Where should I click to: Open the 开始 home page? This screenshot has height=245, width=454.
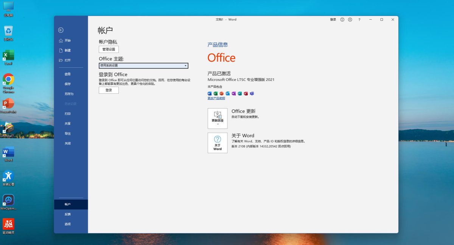point(71,40)
